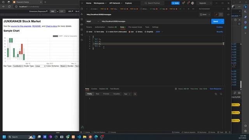Click the browser reload icon

[9, 7]
